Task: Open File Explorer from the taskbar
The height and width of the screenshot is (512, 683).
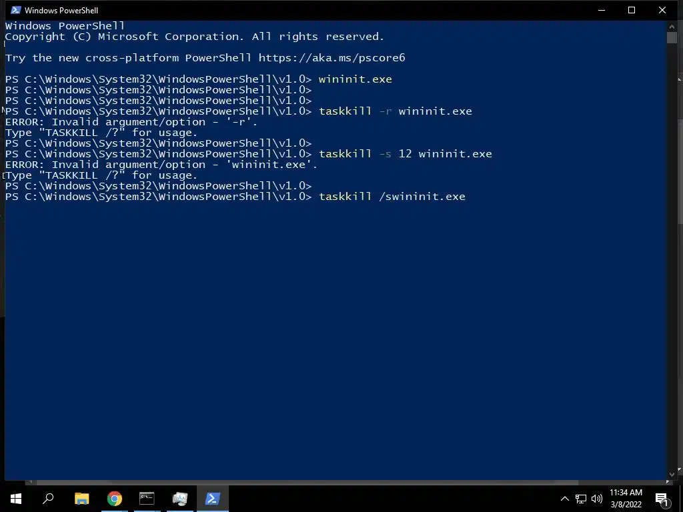Action: point(81,499)
